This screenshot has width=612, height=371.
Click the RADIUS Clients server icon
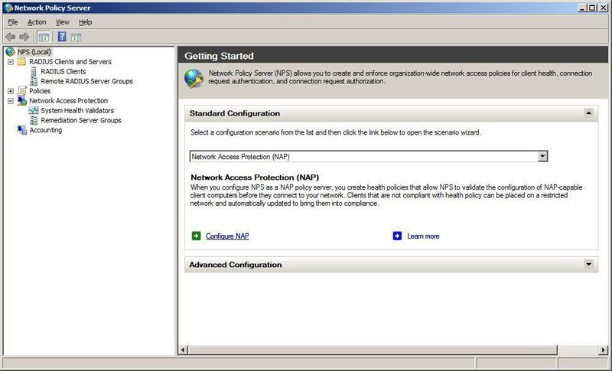34,71
